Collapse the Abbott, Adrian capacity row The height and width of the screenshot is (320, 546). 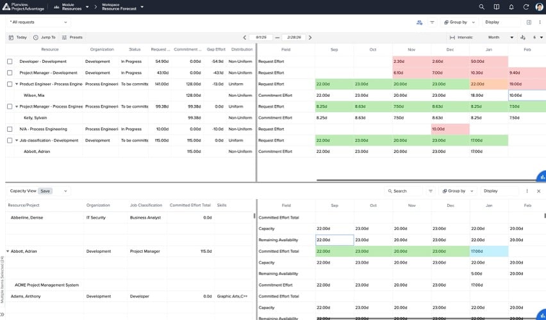8,251
